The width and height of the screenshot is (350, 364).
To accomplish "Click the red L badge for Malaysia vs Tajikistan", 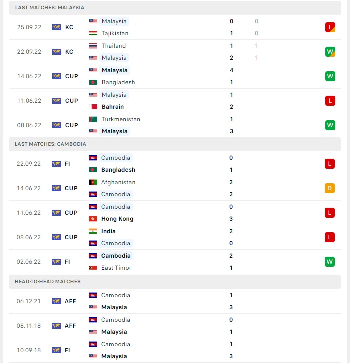I will click(330, 27).
